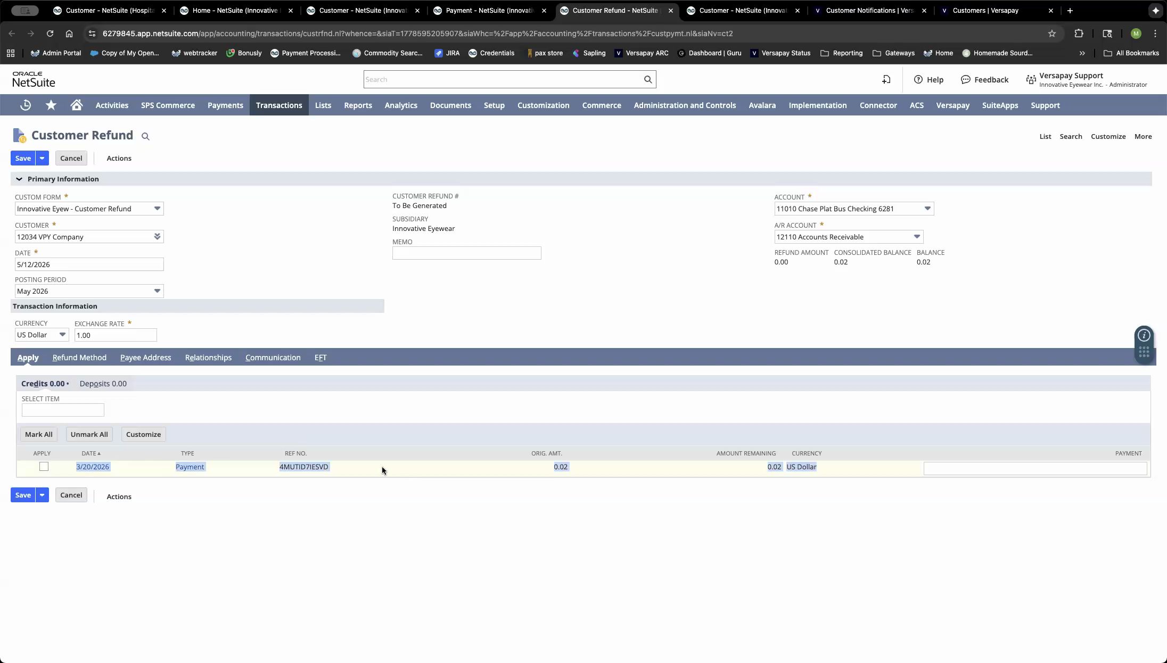Open the JIRA bookmark
Screen dimensions: 1167x663
pyautogui.click(x=447, y=53)
